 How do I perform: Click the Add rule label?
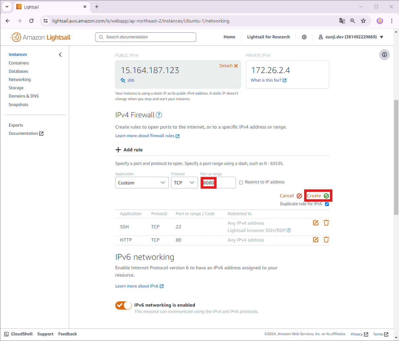[x=133, y=150]
